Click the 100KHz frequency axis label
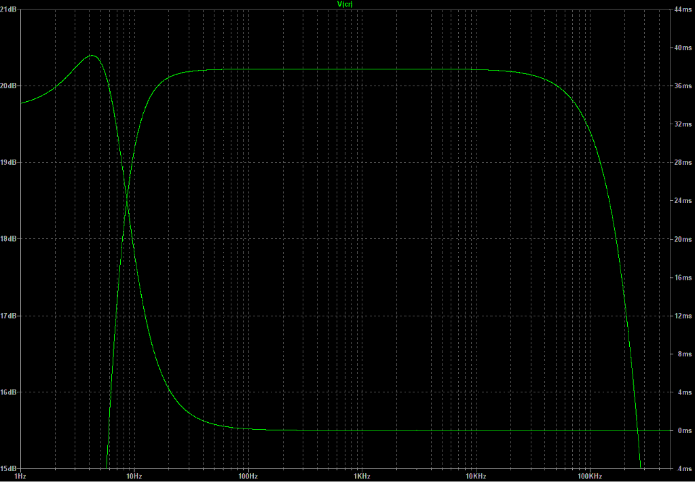The width and height of the screenshot is (695, 482). [590, 477]
